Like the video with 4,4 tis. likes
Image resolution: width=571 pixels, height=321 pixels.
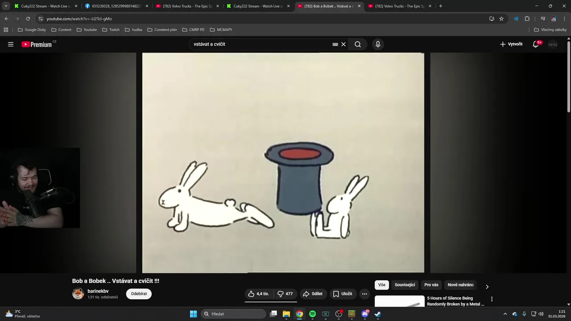pos(259,294)
